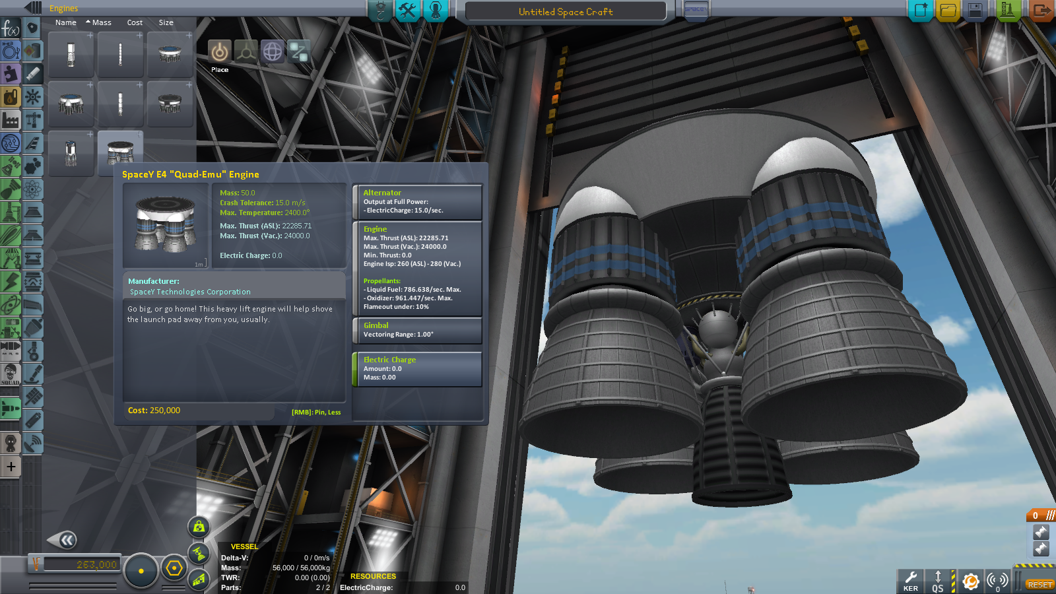Open the Crew assignment Kerbal icon

436,10
